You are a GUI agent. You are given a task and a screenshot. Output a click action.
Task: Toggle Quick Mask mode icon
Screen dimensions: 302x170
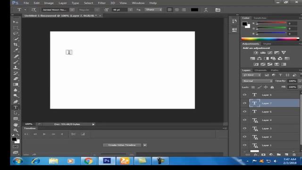coord(16,147)
